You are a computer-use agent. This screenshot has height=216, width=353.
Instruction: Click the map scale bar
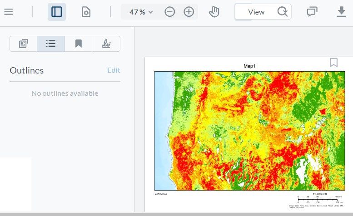(x=320, y=200)
